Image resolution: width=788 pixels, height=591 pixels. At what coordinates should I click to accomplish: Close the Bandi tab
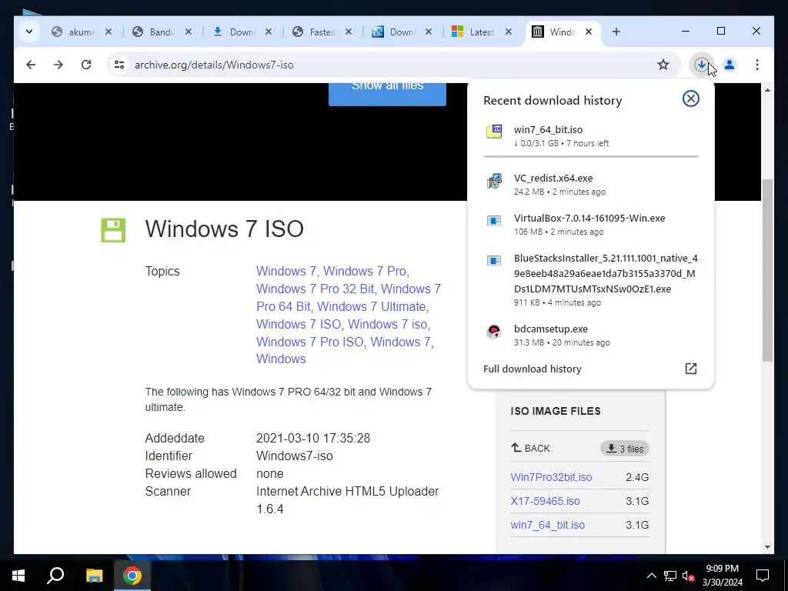click(189, 32)
